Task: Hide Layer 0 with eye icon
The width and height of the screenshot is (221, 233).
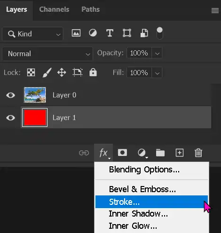Action: [10, 95]
